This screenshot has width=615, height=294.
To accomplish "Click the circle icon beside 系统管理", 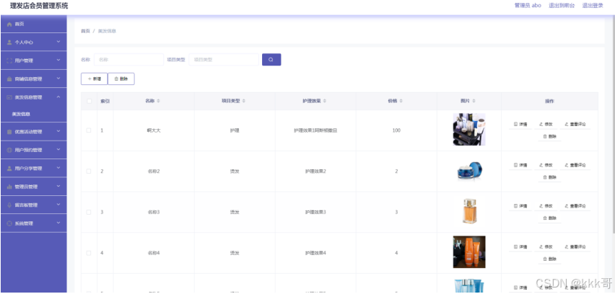I will coord(10,223).
